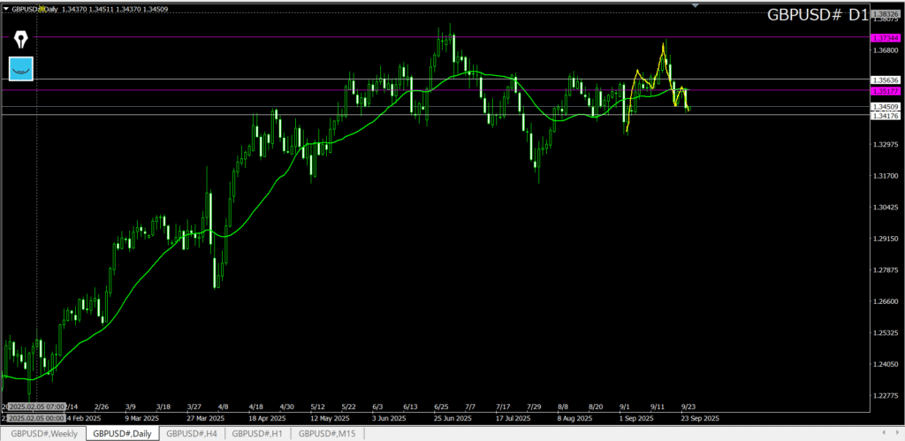
Task: Click the current price 1.34509 label
Action: coord(886,107)
